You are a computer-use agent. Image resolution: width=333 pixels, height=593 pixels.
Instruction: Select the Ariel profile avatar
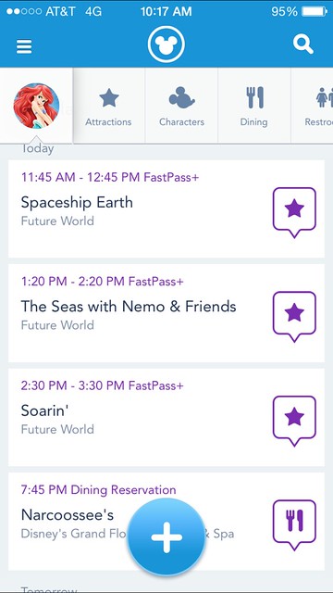[36, 106]
